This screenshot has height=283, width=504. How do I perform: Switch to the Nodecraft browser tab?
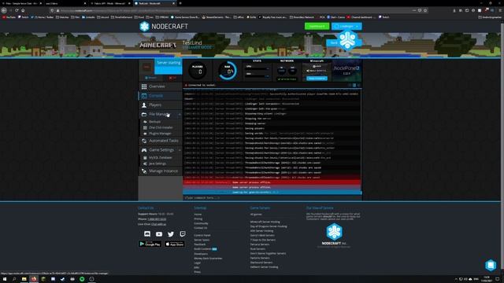[154, 3]
